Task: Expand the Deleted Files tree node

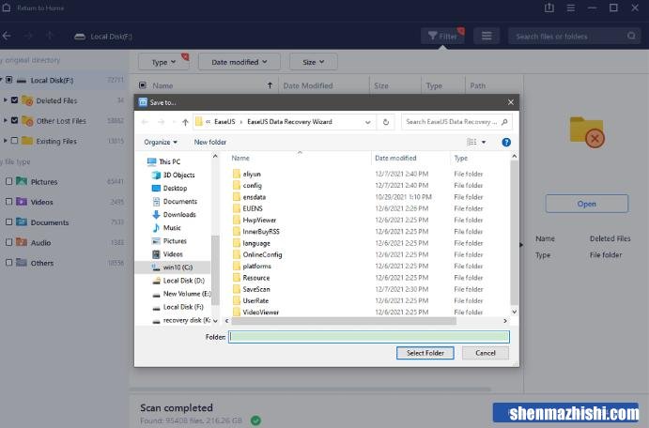Action: [5, 100]
